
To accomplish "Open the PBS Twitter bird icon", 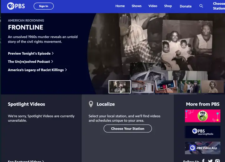I will click(x=210, y=161).
